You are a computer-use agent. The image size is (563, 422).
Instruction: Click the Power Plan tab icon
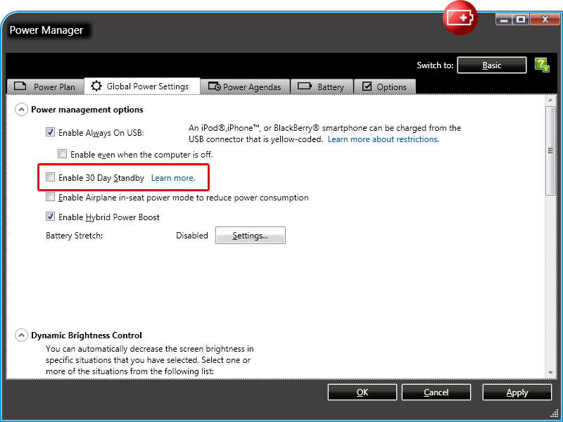coord(20,87)
